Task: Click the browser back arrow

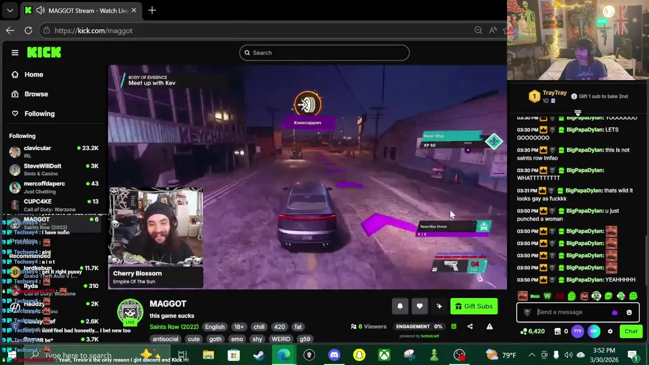Action: (10, 30)
